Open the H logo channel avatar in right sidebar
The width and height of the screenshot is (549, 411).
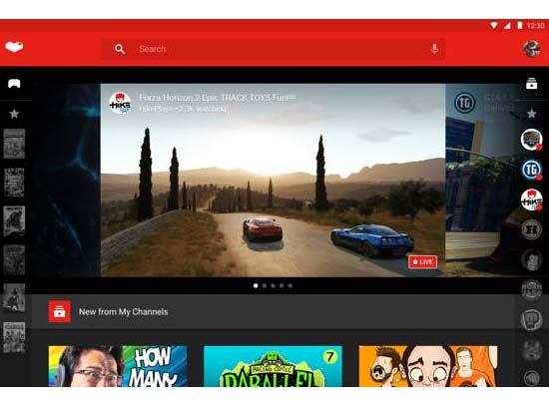coord(531,229)
